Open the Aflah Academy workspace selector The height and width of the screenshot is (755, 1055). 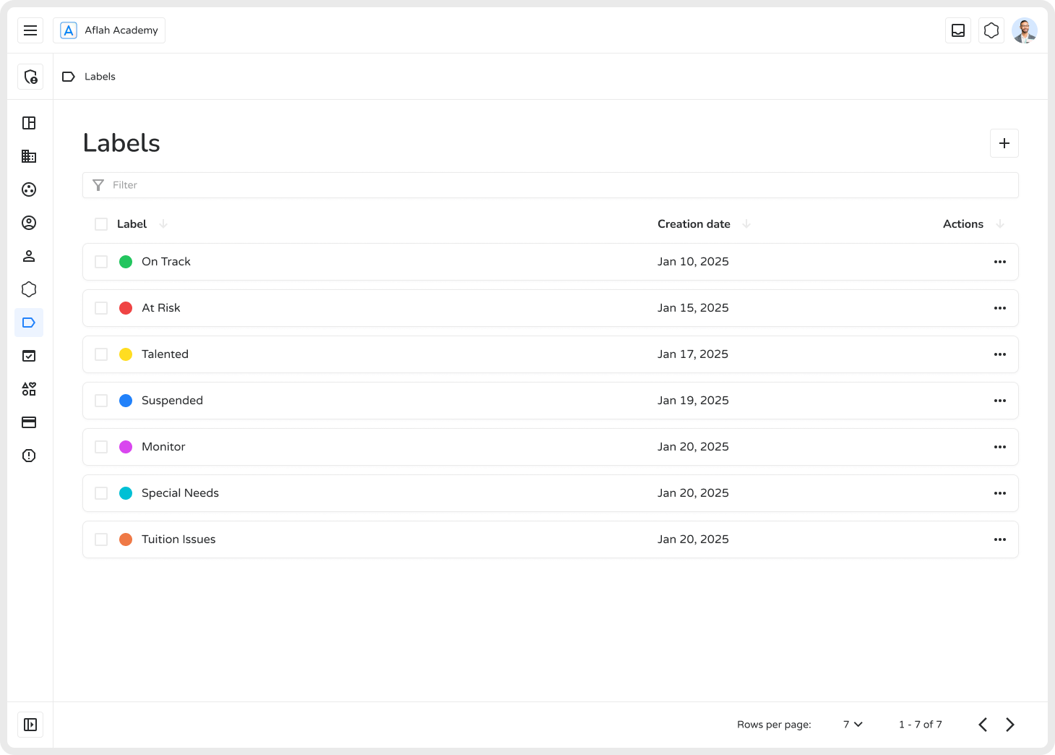click(x=109, y=30)
